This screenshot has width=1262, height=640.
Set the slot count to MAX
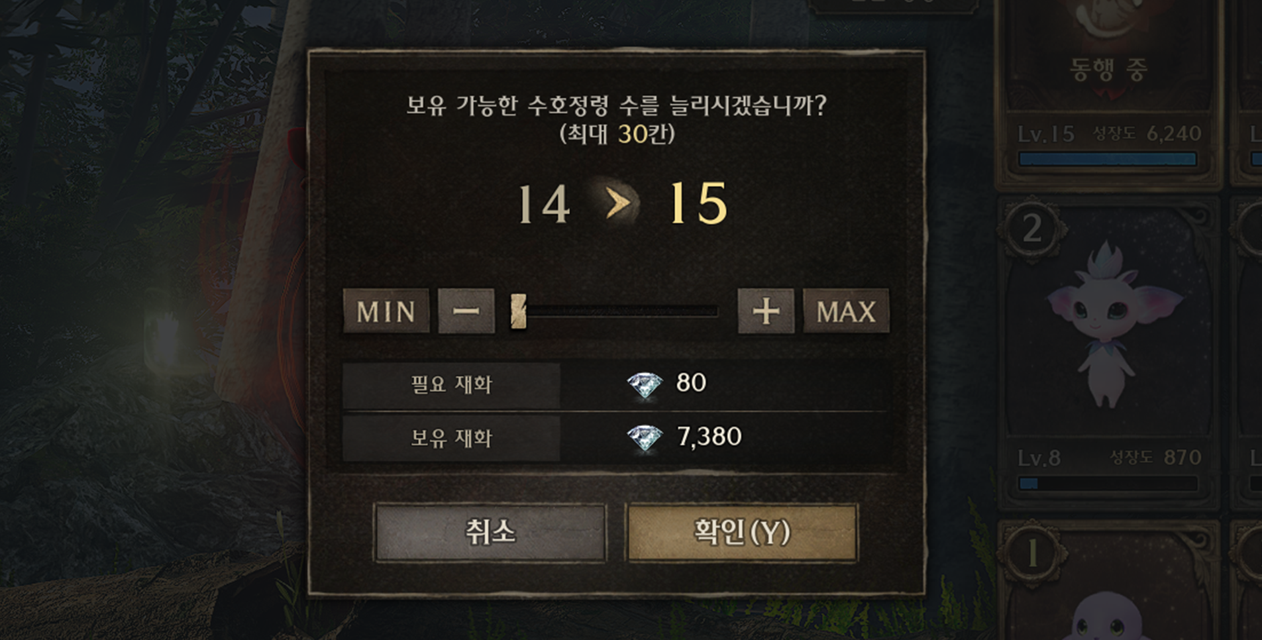[x=846, y=311]
